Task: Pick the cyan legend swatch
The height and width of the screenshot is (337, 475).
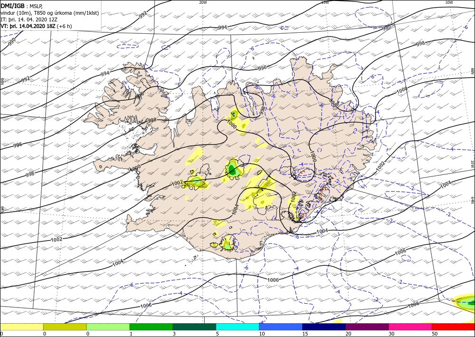Action: (x=237, y=327)
